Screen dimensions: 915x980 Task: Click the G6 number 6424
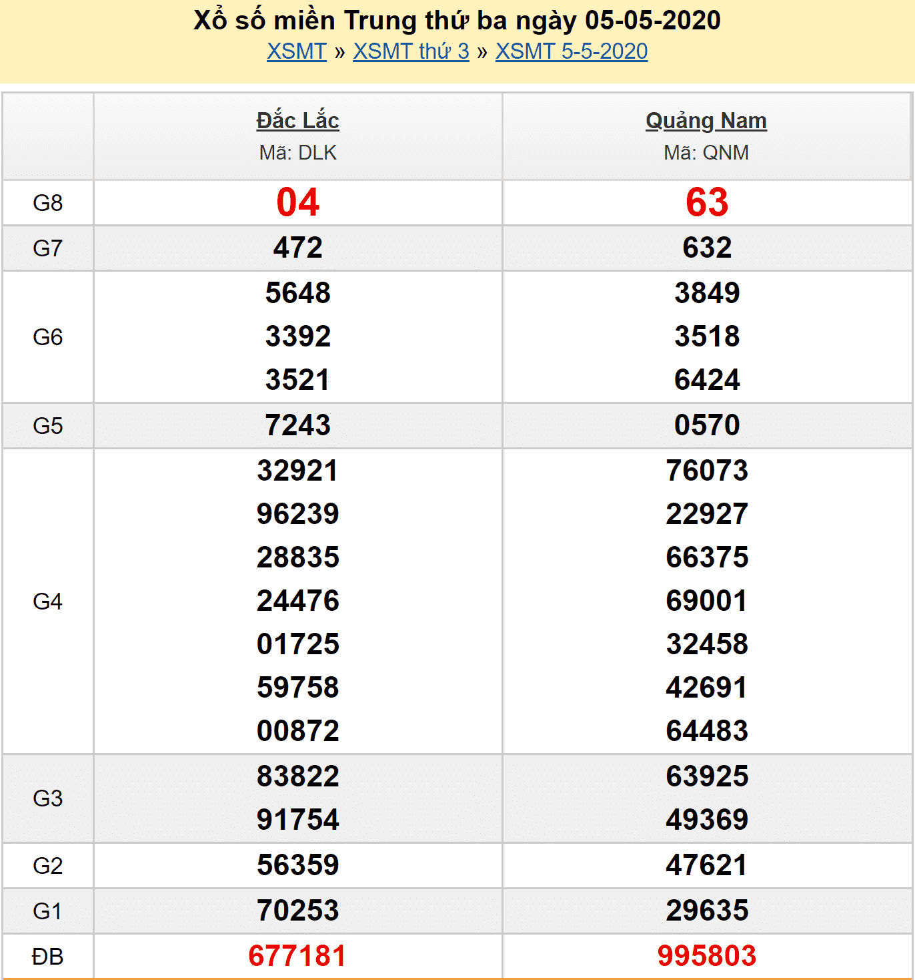tap(707, 380)
